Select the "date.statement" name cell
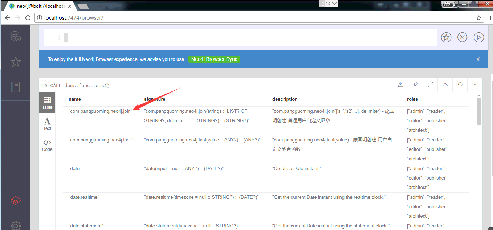 [86, 226]
